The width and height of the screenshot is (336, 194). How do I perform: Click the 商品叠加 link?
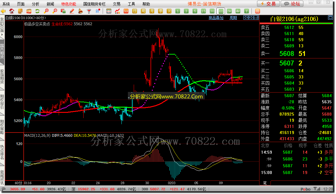[216, 18]
